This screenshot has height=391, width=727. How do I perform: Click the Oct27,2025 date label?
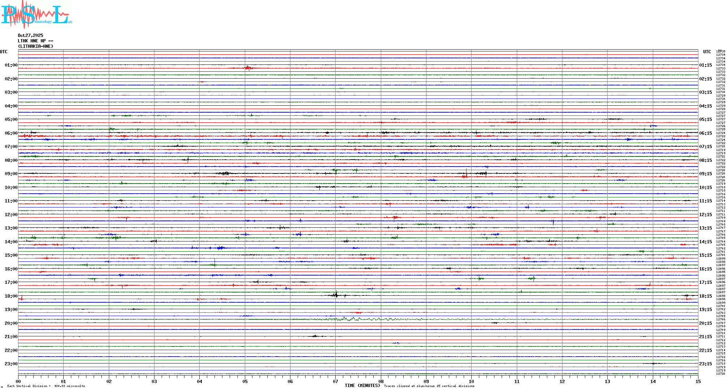pos(30,35)
